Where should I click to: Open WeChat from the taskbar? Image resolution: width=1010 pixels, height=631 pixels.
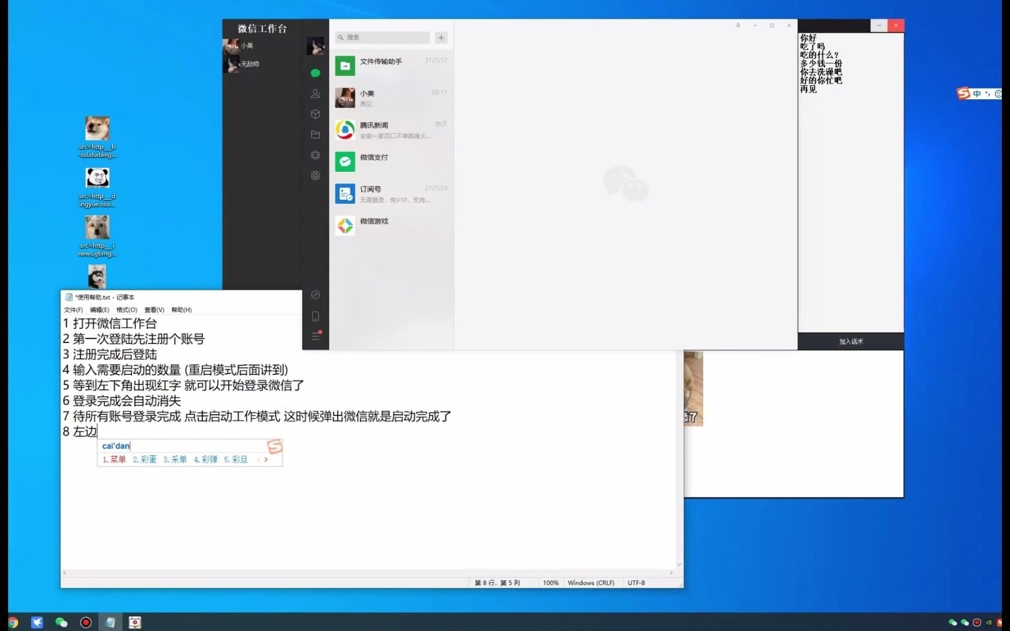(61, 622)
